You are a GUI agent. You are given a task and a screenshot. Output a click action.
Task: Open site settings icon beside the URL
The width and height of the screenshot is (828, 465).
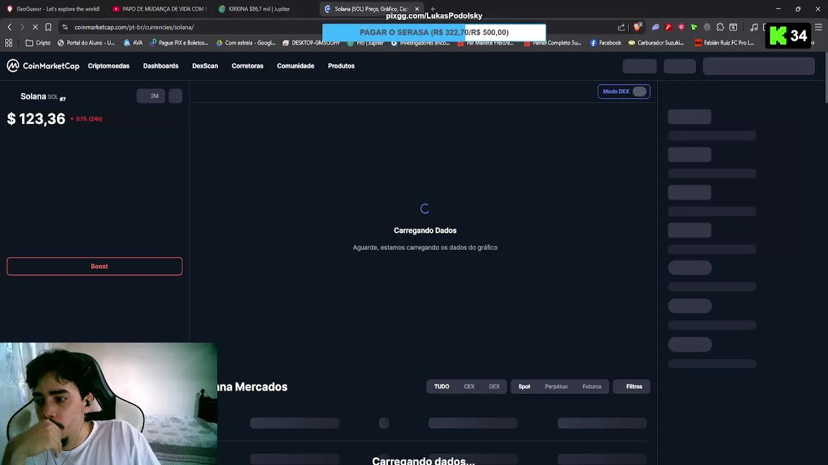[65, 27]
